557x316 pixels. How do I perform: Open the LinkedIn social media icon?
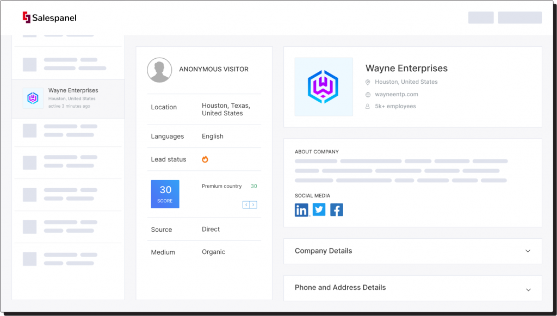(x=301, y=210)
